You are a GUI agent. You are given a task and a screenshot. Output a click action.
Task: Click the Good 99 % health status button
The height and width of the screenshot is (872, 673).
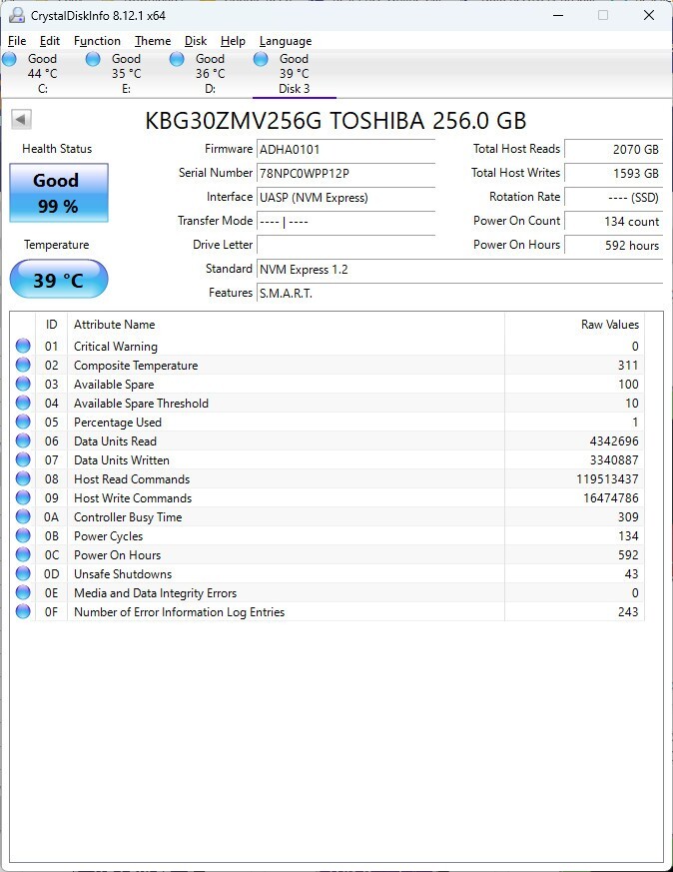[x=59, y=193]
